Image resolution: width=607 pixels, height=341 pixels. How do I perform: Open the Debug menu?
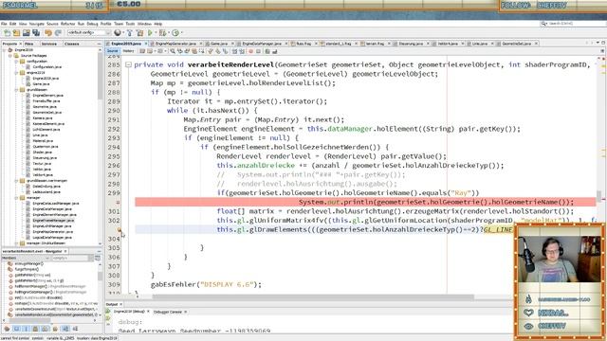click(x=92, y=24)
